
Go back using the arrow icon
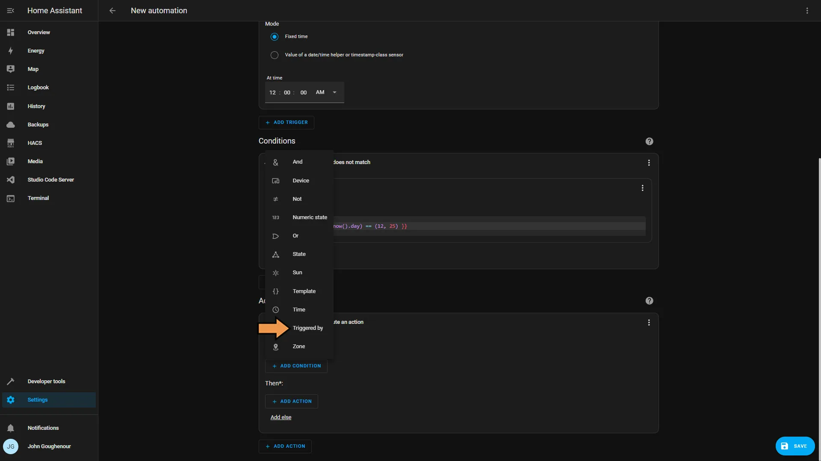(x=112, y=11)
